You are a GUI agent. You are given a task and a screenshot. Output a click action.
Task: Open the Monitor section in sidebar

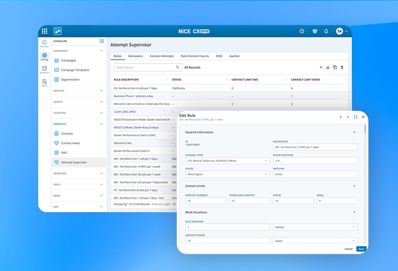tap(45, 43)
